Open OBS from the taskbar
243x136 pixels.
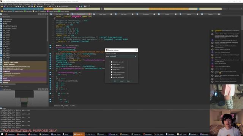(x=90, y=134)
